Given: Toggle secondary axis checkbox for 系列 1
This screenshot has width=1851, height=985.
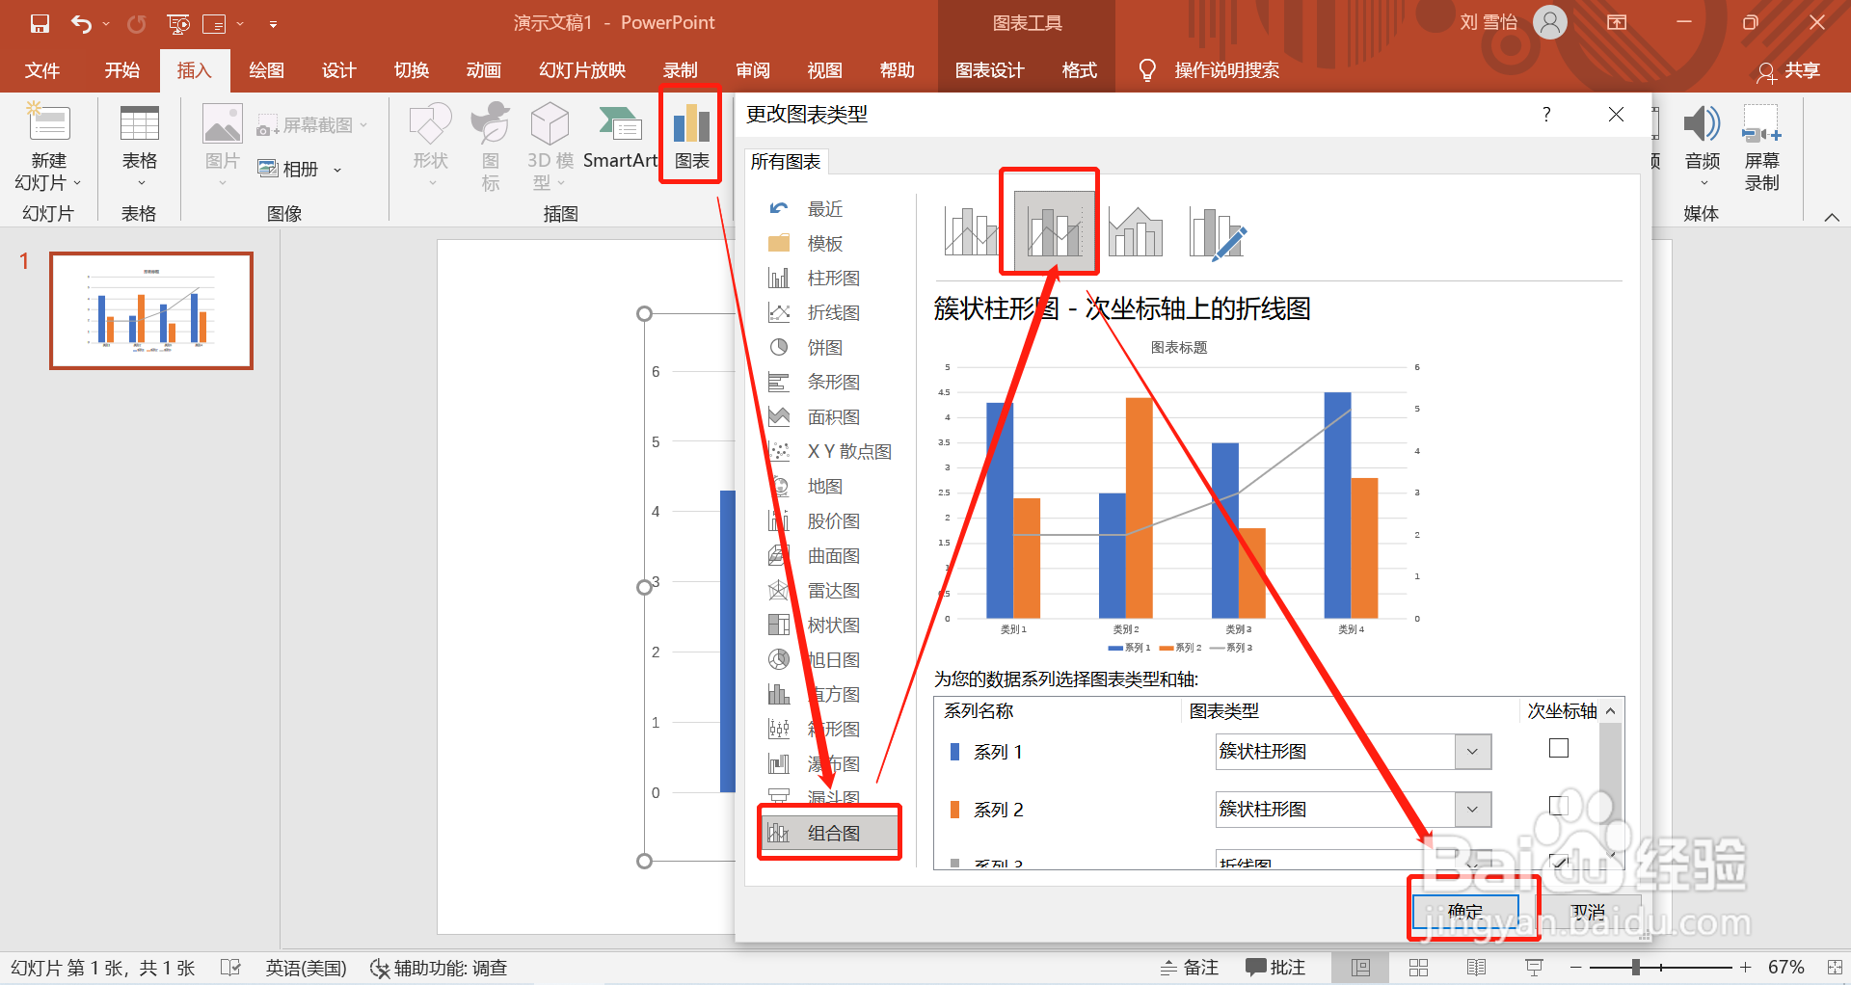Looking at the screenshot, I should click(x=1559, y=748).
